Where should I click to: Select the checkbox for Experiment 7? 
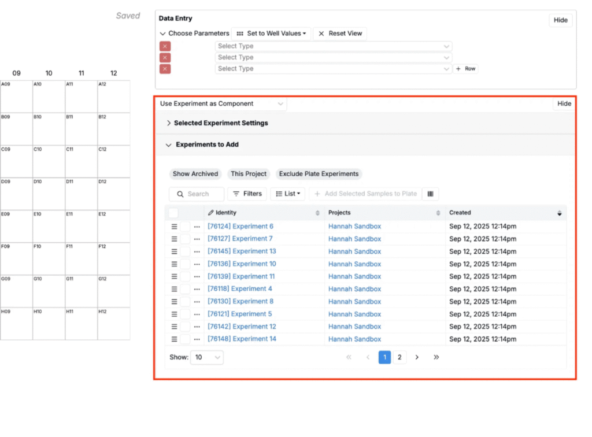click(185, 239)
